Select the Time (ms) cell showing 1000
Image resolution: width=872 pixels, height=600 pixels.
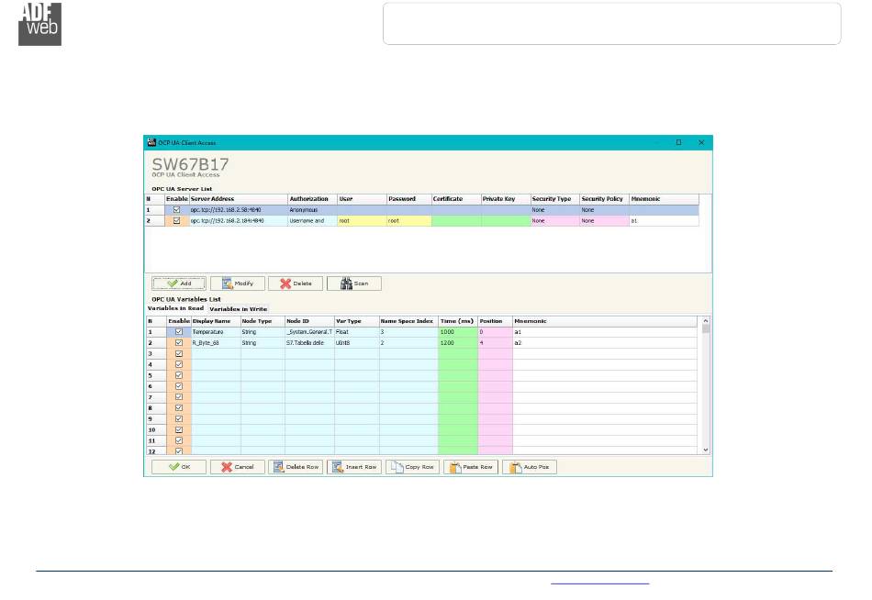tap(457, 331)
